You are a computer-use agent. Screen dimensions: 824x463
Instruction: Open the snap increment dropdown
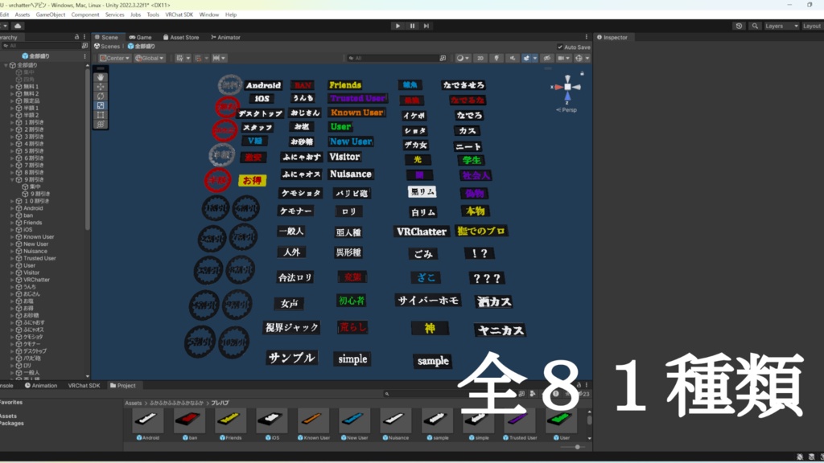pyautogui.click(x=218, y=58)
